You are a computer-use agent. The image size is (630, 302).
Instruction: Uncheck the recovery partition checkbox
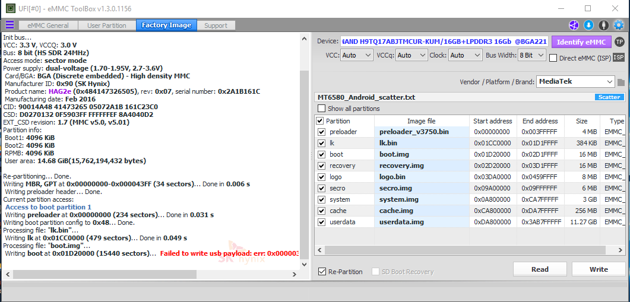[x=321, y=166]
